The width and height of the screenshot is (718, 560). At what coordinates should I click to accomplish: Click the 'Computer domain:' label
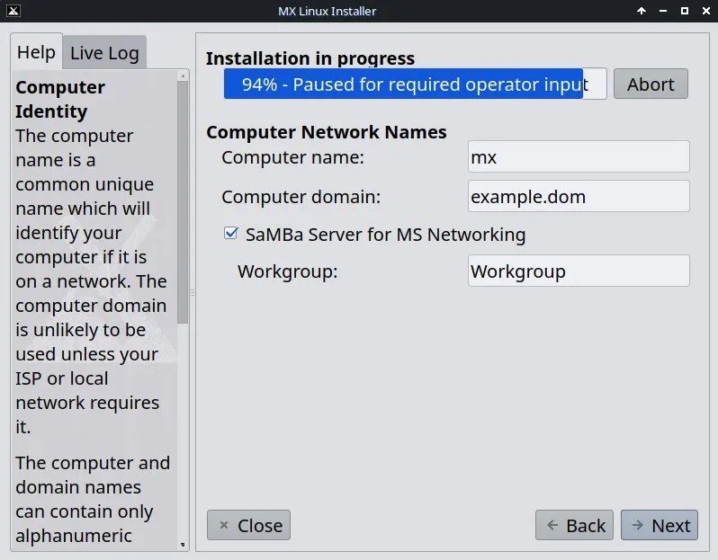(x=301, y=197)
